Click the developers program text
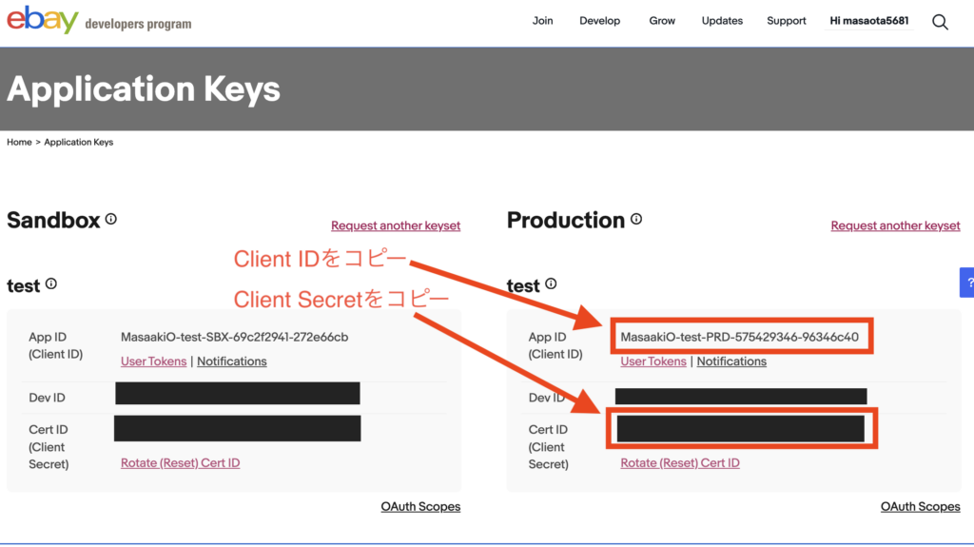Viewport: 974px width, 547px height. coord(138,24)
